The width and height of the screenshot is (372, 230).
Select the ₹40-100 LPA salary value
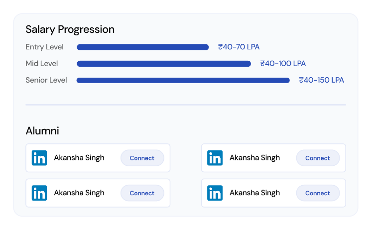point(283,64)
